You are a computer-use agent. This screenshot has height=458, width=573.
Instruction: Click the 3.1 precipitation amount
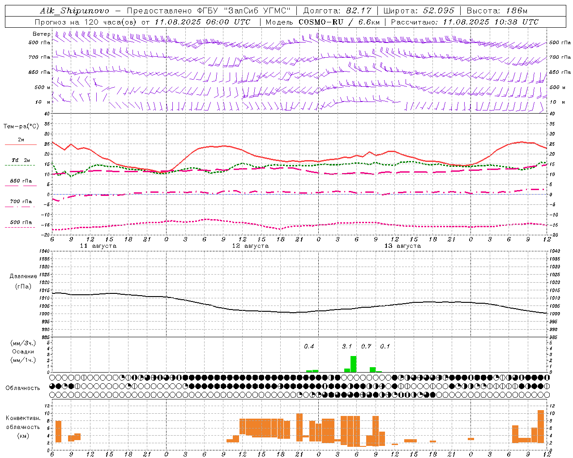347,346
